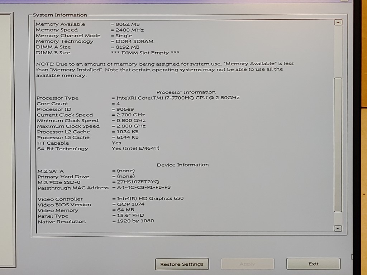Click the Device Information heading
Screen dimensions: 367x275
(183, 165)
